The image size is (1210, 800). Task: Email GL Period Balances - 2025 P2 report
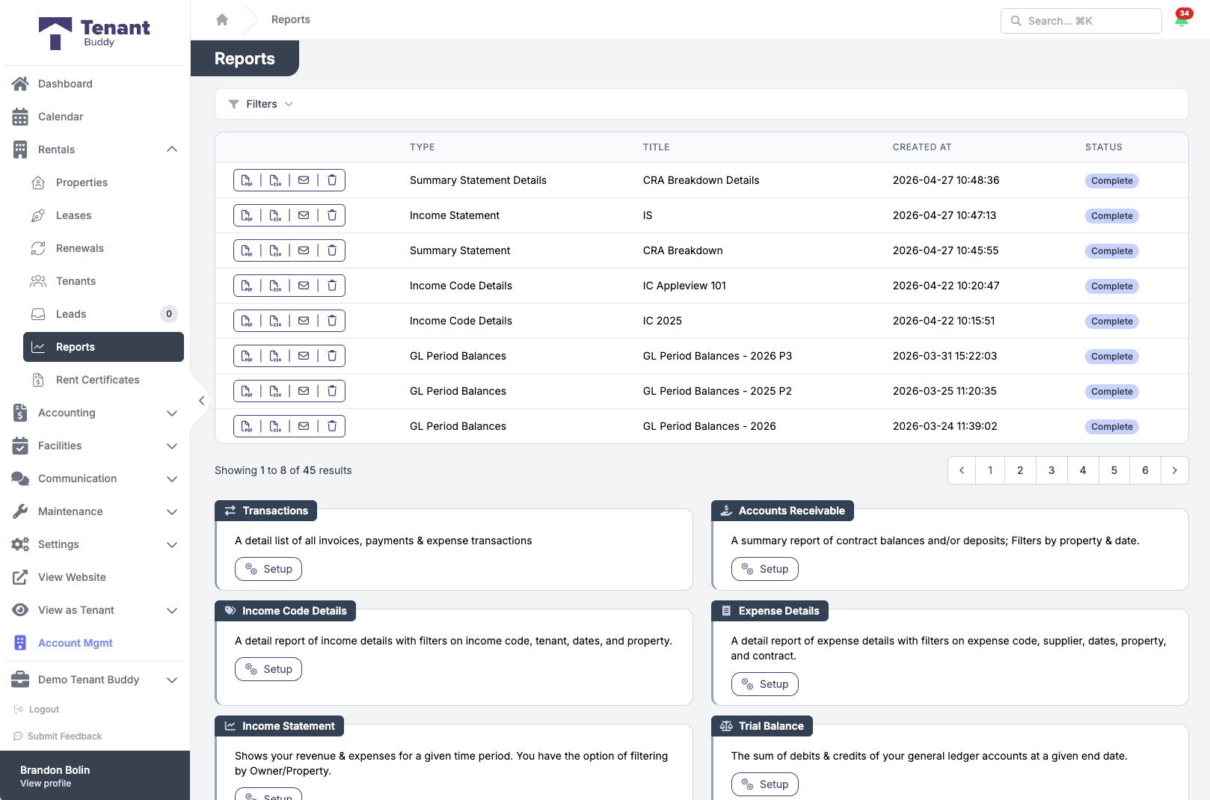304,391
